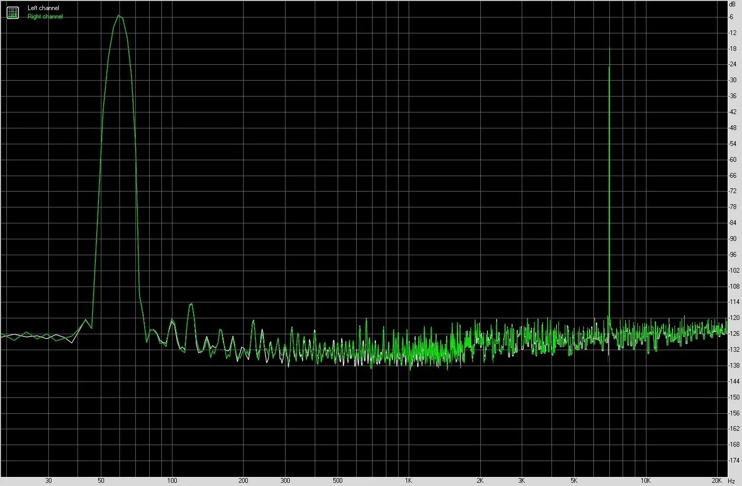Click the -90 dB axis label
The width and height of the screenshot is (742, 486).
tap(732, 239)
